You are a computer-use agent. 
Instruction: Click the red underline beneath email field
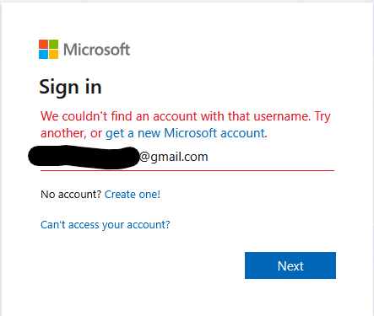(x=187, y=170)
